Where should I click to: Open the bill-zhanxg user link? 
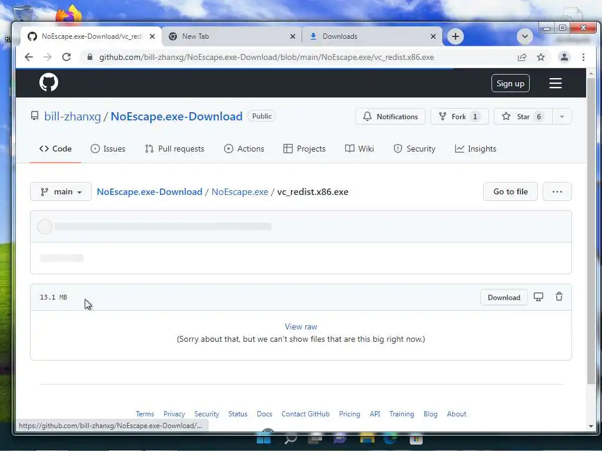coord(72,116)
